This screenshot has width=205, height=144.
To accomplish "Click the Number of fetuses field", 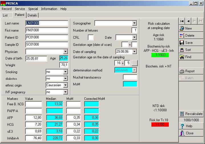I will pos(134,30).
